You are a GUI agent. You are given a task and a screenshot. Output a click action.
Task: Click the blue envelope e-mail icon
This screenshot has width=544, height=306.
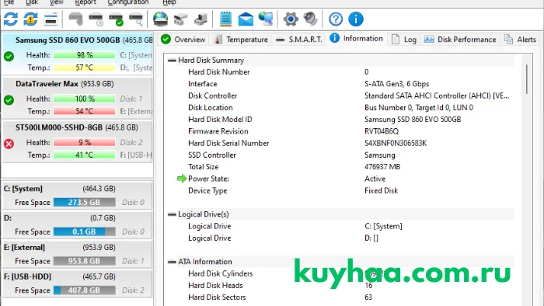pyautogui.click(x=246, y=19)
